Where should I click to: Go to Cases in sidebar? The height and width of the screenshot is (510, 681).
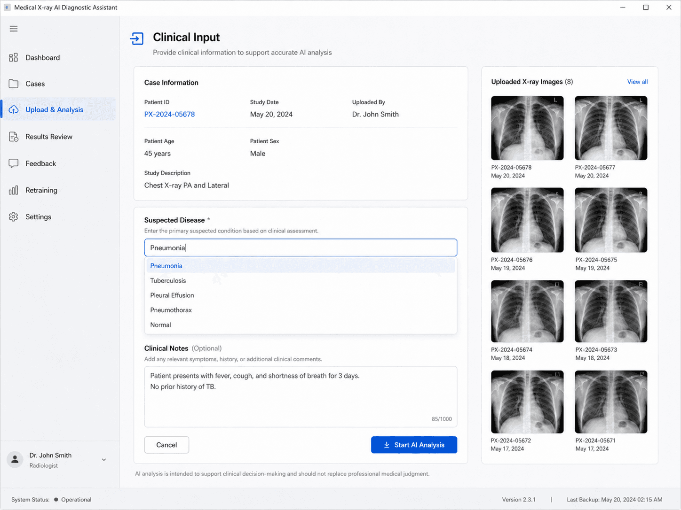[x=58, y=84]
